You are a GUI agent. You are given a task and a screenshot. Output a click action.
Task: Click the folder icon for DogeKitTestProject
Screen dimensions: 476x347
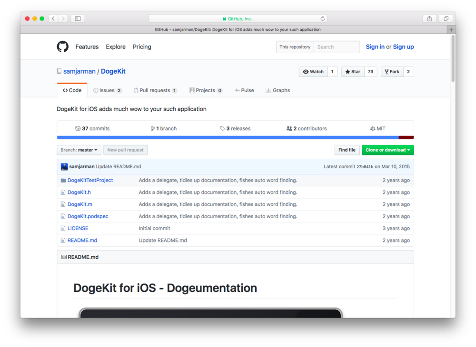[63, 180]
